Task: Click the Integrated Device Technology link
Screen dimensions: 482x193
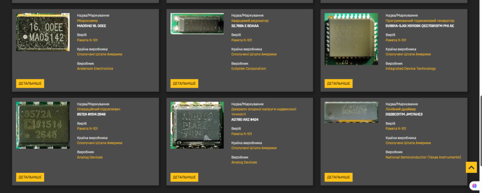Action: pyautogui.click(x=410, y=69)
